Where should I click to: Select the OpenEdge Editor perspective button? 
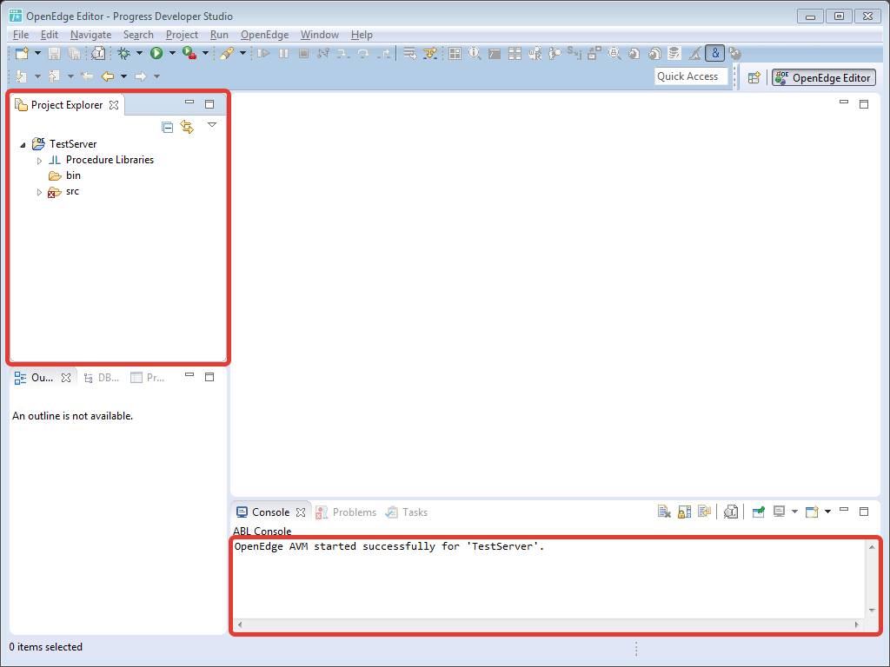pos(824,77)
